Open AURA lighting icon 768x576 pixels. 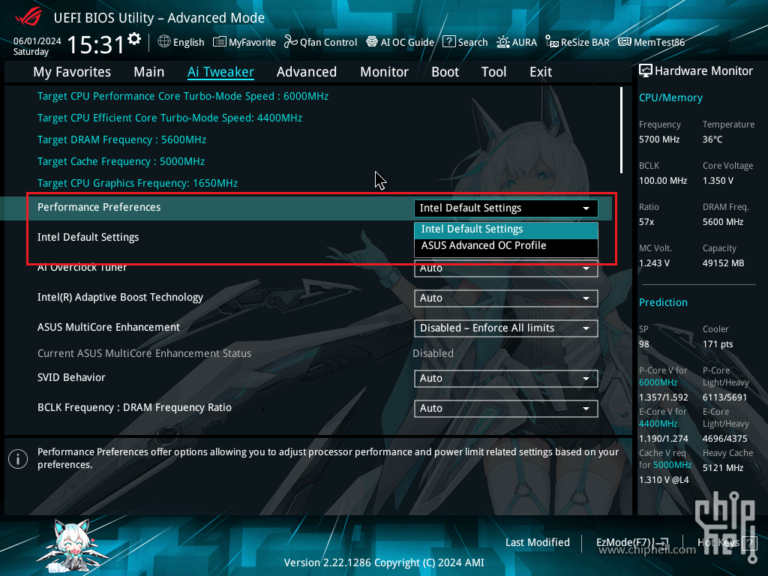pos(503,42)
